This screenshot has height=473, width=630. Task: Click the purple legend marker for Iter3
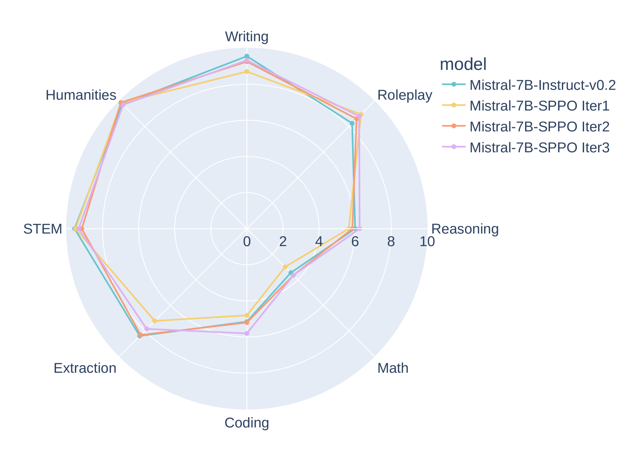tap(454, 147)
